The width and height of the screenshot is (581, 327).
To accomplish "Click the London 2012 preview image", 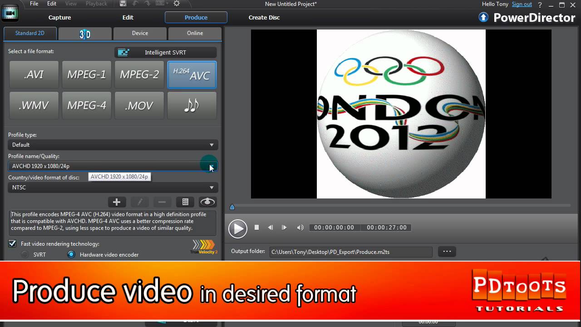I will [401, 114].
